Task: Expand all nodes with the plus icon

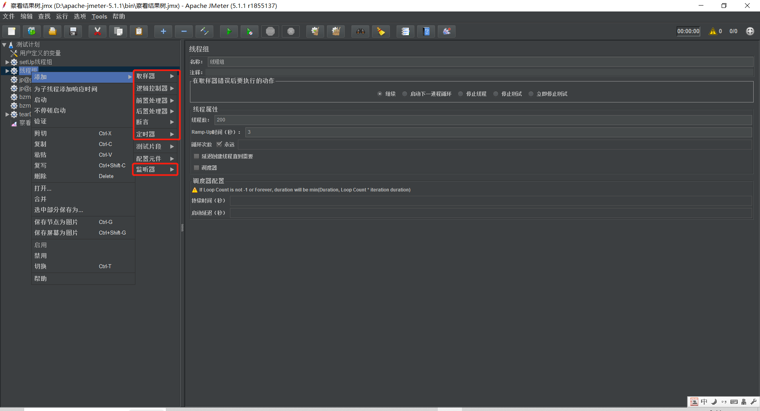Action: (x=163, y=31)
